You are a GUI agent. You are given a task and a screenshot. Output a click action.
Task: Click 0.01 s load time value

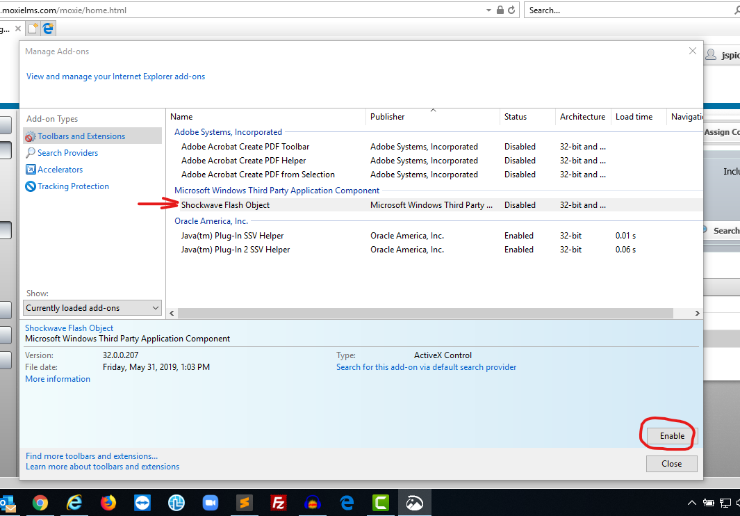(x=625, y=235)
